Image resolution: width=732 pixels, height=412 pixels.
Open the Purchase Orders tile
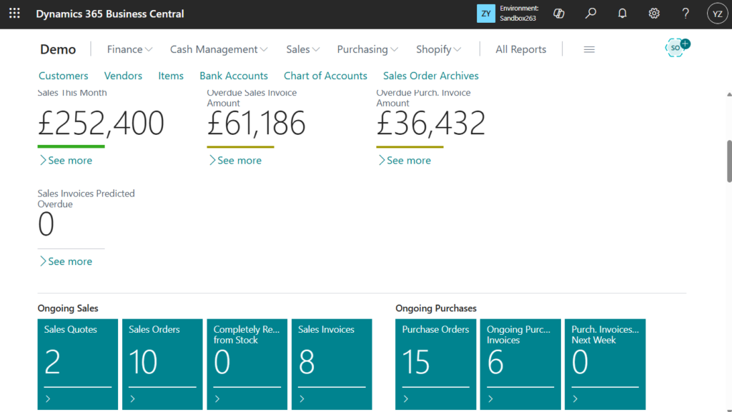click(x=435, y=364)
